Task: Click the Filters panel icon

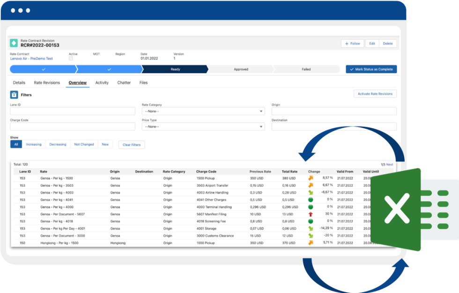Action: point(15,94)
